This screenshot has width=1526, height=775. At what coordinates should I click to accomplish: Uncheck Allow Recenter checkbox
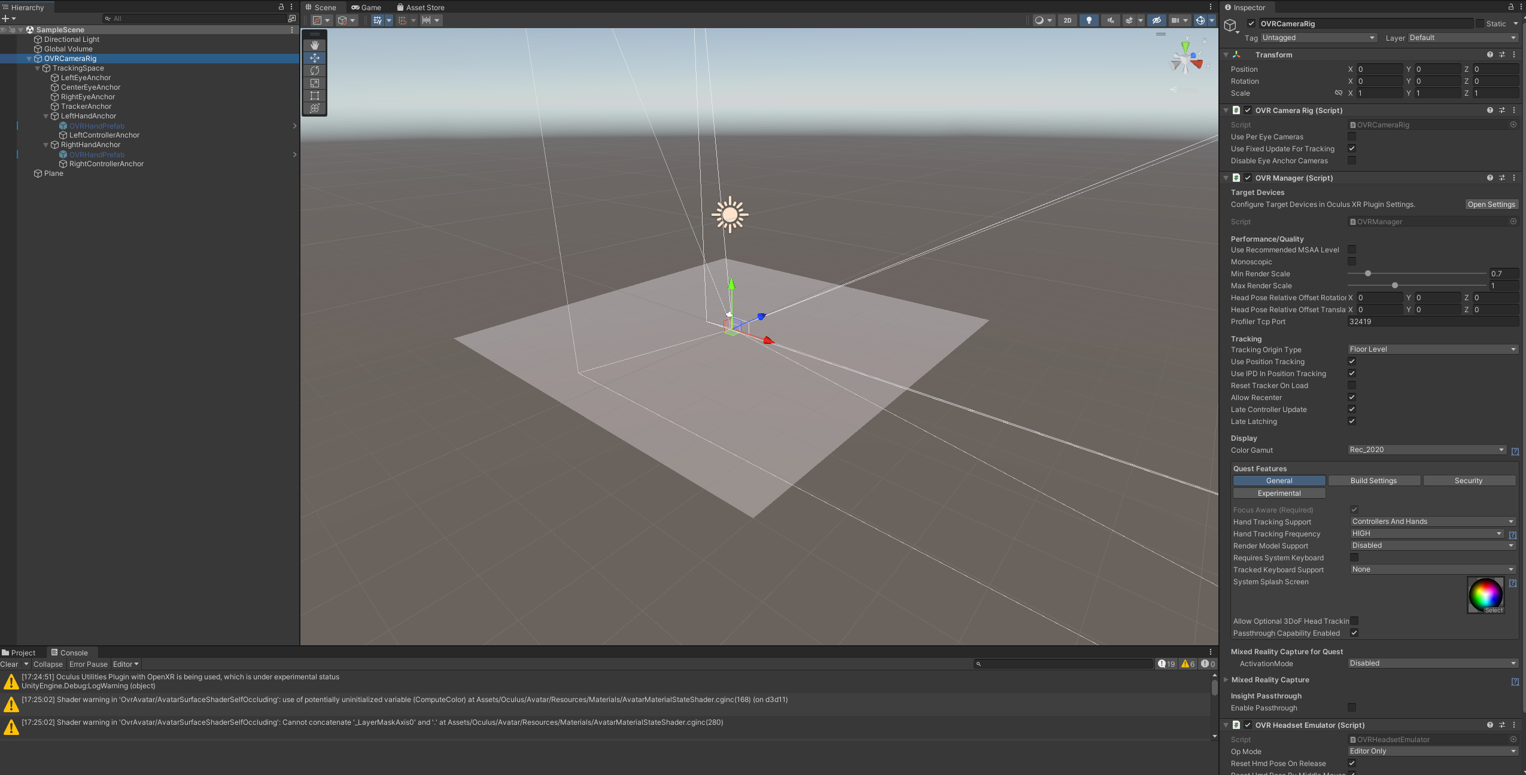1352,398
